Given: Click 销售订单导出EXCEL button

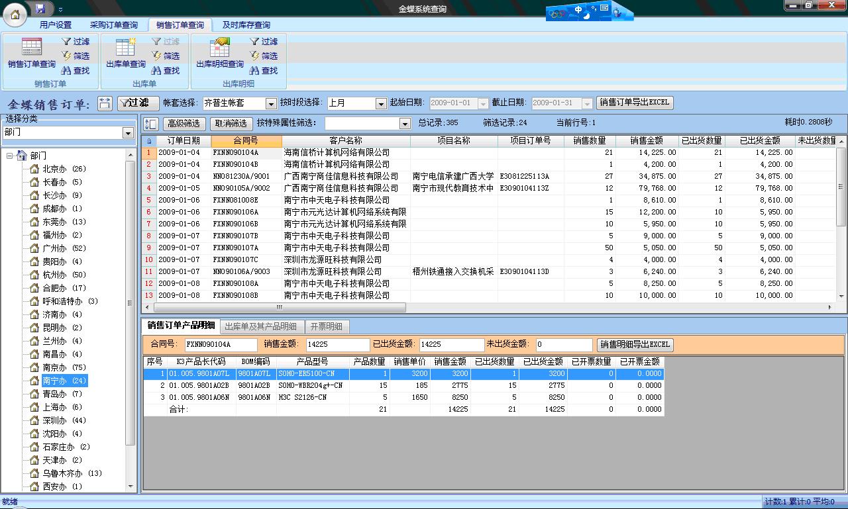Looking at the screenshot, I should [x=635, y=103].
